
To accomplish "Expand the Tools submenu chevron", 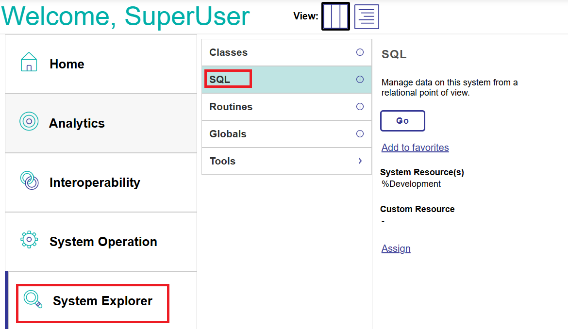I will (x=360, y=161).
